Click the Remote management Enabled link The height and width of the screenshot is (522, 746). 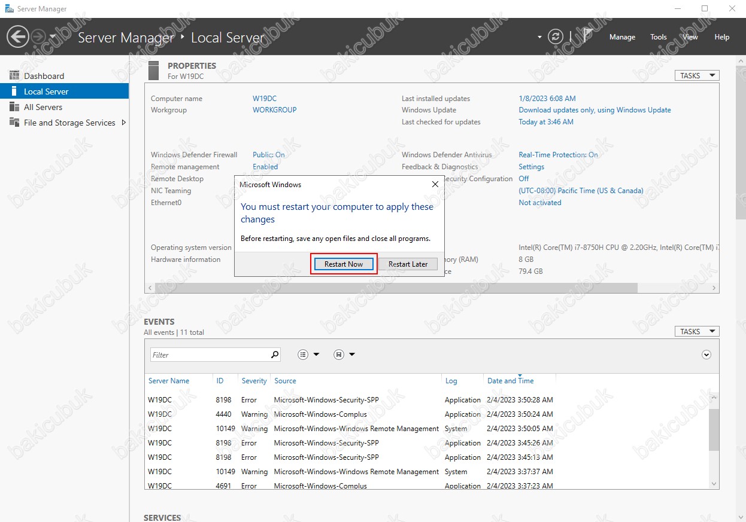(x=265, y=167)
